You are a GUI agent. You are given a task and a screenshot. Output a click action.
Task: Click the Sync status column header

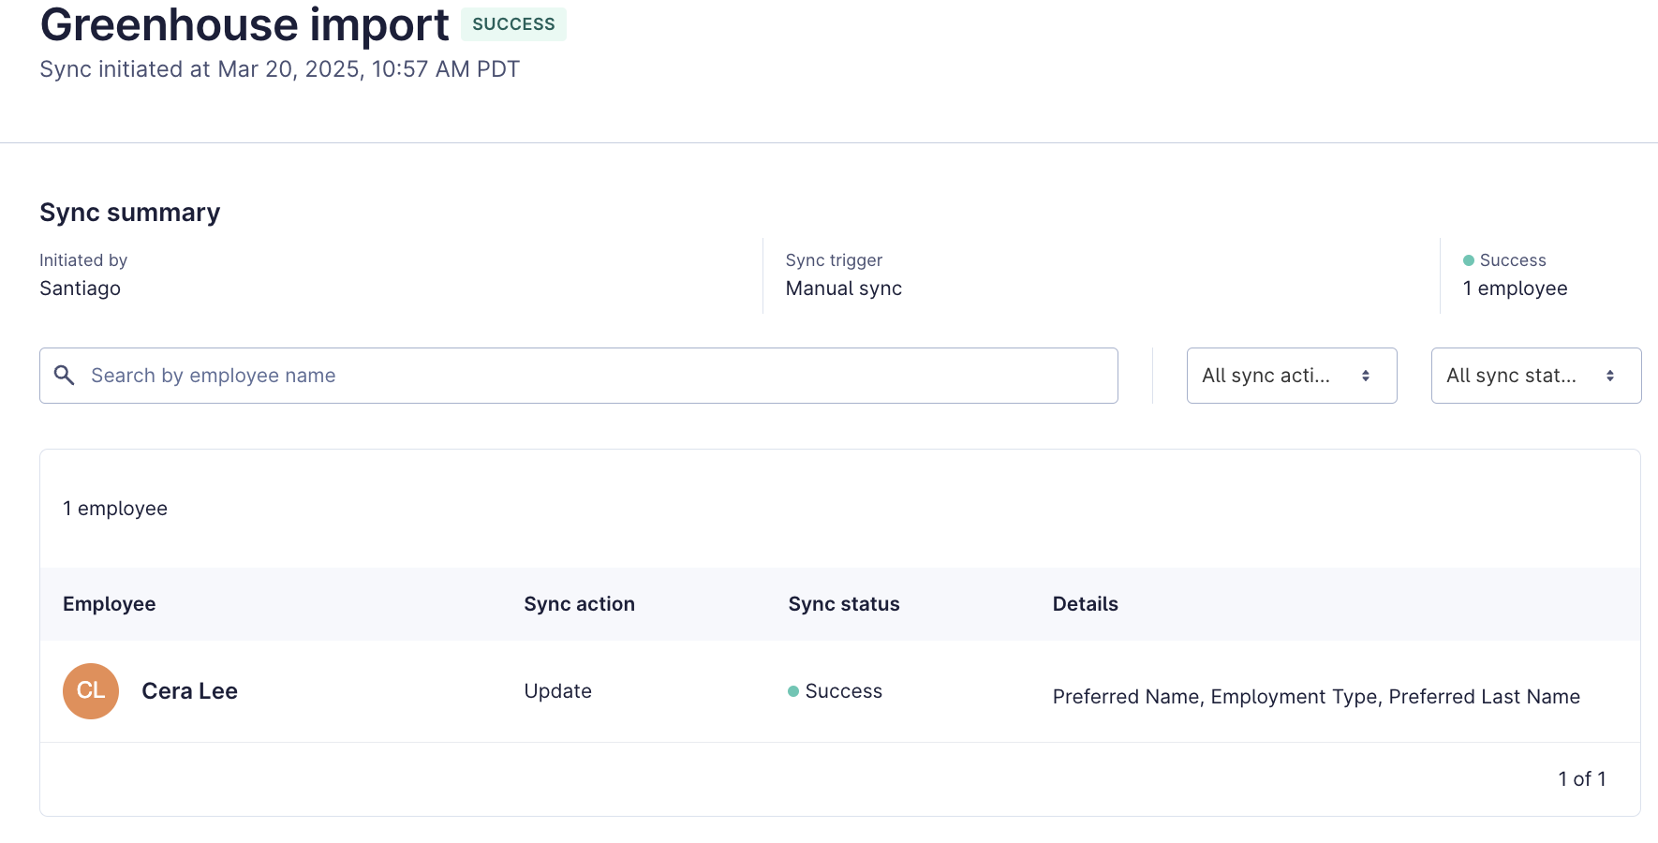844,604
